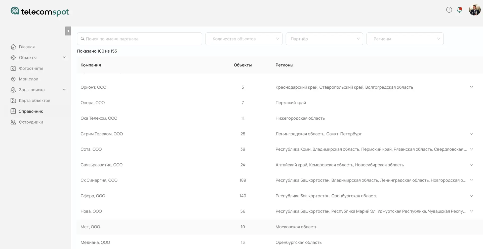Click the Главная home icon
The width and height of the screenshot is (483, 249).
pos(13,47)
